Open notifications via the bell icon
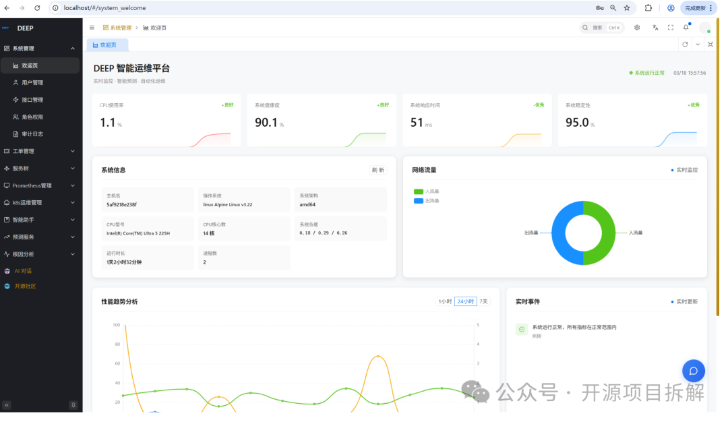The width and height of the screenshot is (728, 422). point(686,28)
